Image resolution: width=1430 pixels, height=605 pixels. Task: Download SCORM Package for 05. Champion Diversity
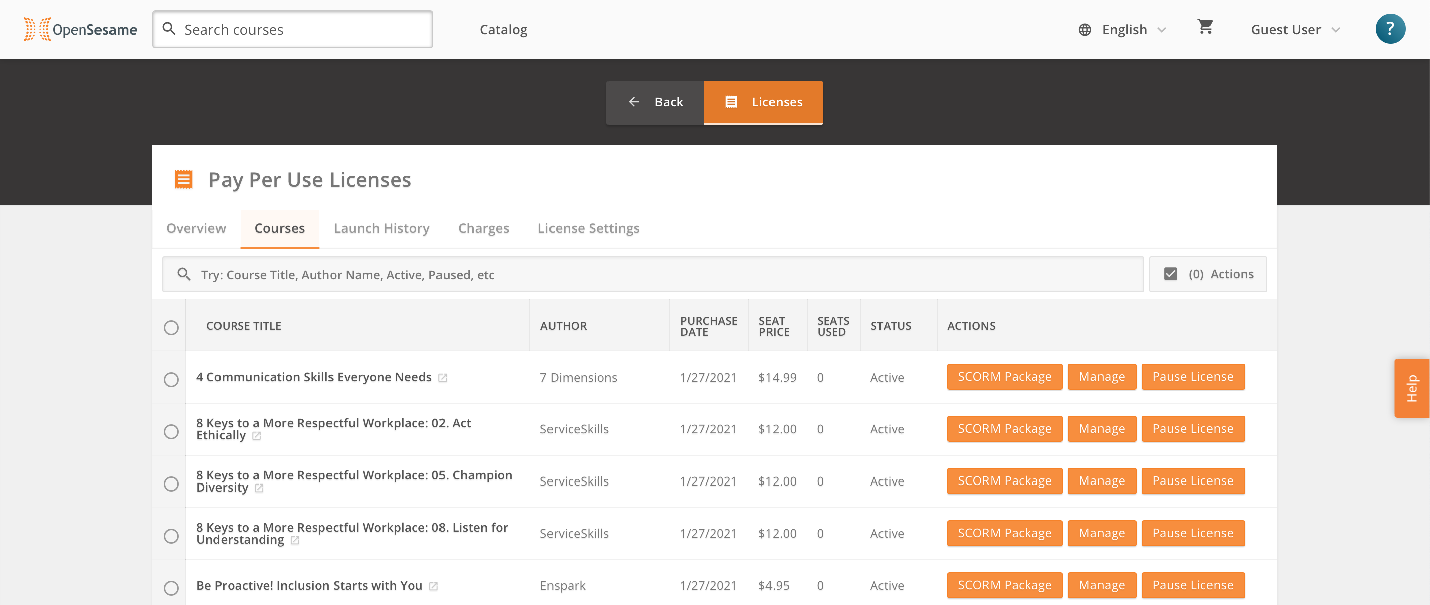(x=1004, y=481)
